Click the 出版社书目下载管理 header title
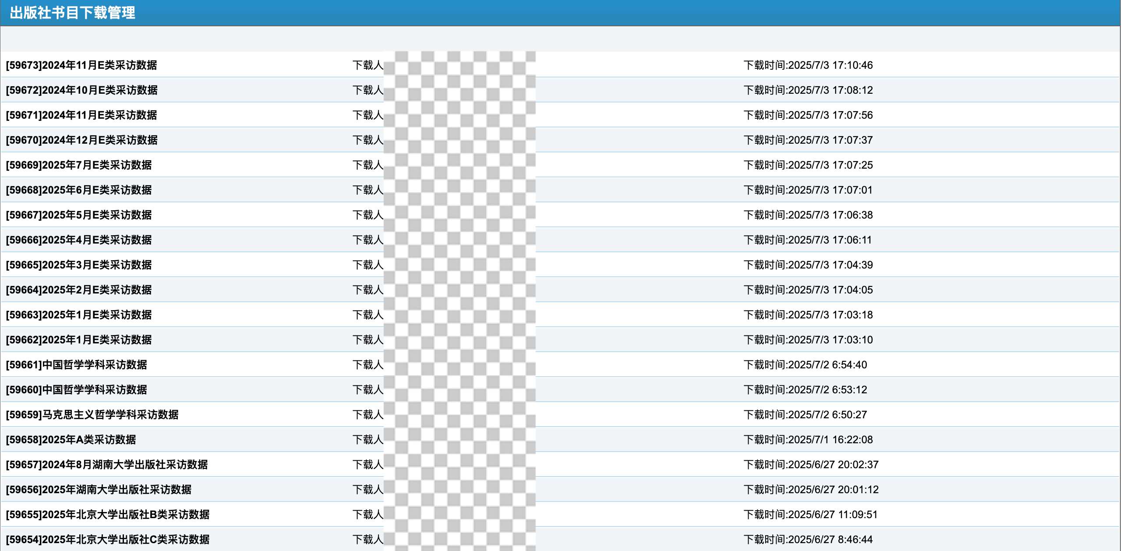 [x=73, y=13]
